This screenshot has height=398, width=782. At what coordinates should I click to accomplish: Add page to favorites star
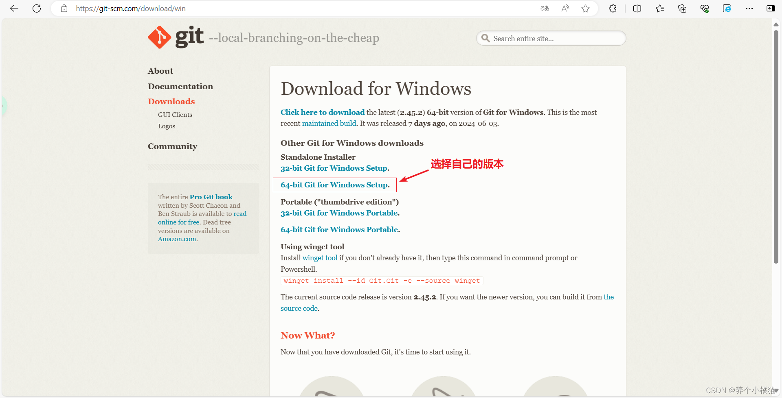(x=586, y=8)
